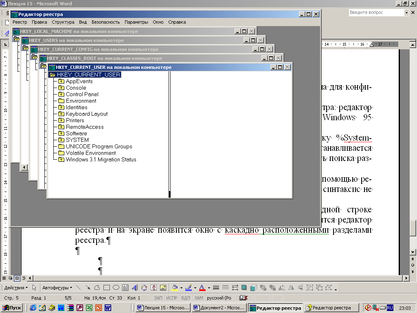Click the spelling status book icon
Screen dimensions: 417x313
244,298
